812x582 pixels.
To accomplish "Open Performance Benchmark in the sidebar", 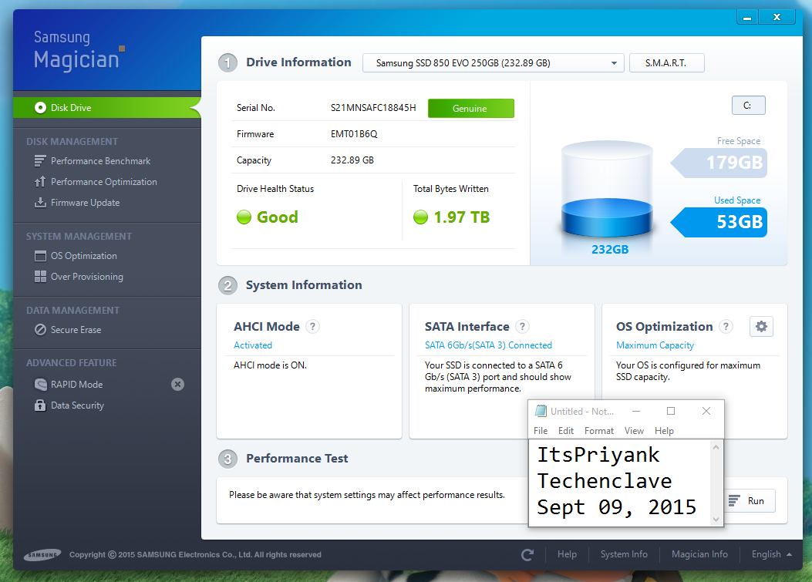I will click(100, 161).
